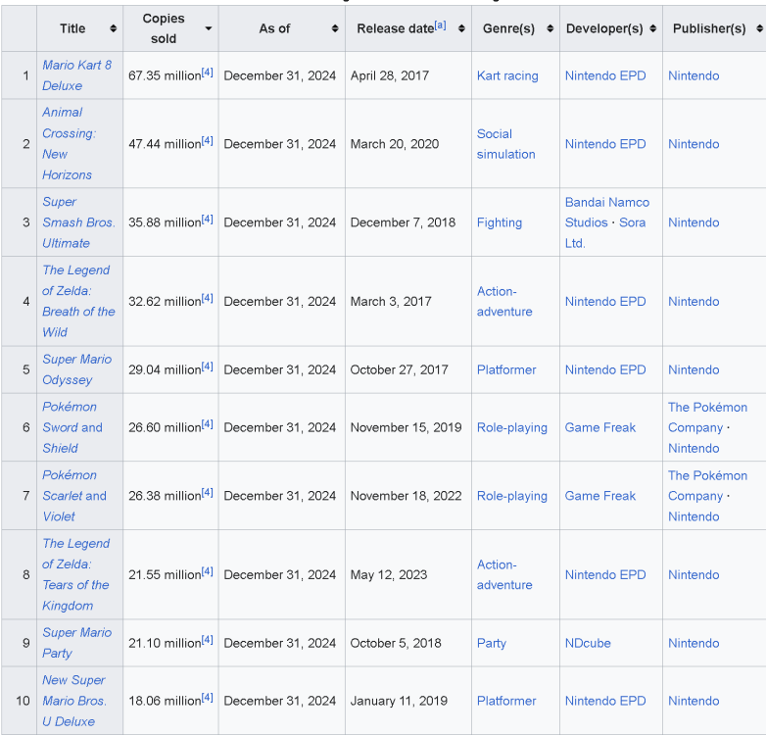The width and height of the screenshot is (766, 735).
Task: Open Super Smash Bros. Ultimate link
Action: pyautogui.click(x=78, y=222)
